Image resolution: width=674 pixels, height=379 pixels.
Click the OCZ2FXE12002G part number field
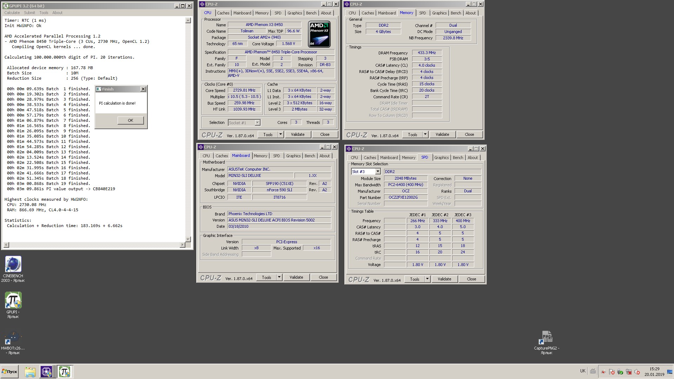click(405, 197)
